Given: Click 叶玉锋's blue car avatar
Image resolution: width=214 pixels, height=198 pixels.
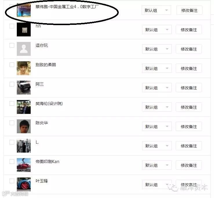Looking at the screenshot, I should (24, 184).
